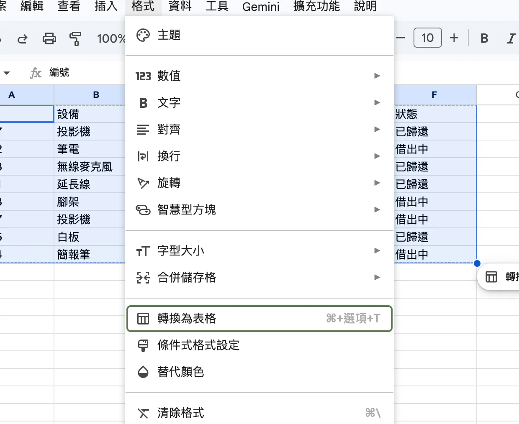Expand the 數值 submenu arrow

377,76
